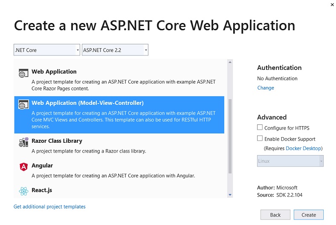Select the Razor Class Library title
Image resolution: width=336 pixels, height=225 pixels.
57,141
